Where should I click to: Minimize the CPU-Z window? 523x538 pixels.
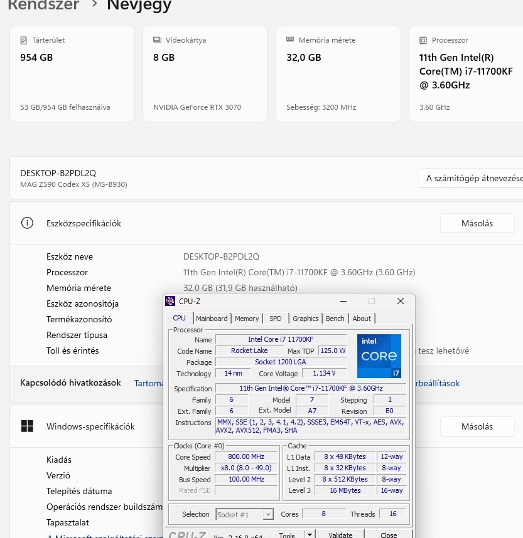343,301
